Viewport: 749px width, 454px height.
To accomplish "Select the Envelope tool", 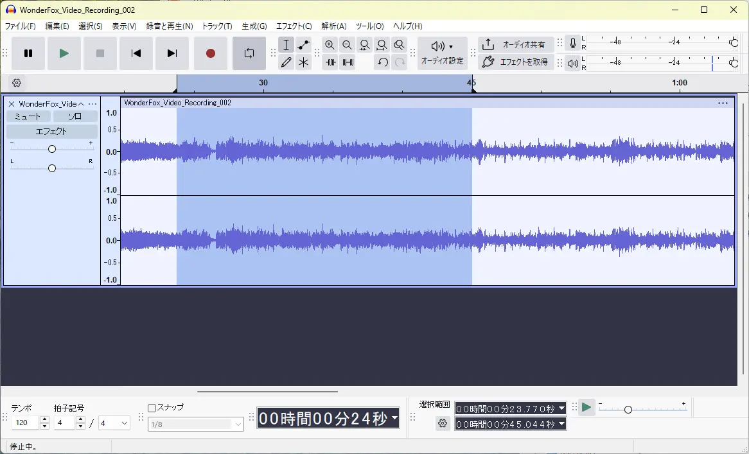I will (303, 45).
